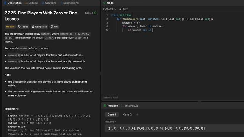
Task: Click the findWinners method definition line
Action: (x=165, y=19)
